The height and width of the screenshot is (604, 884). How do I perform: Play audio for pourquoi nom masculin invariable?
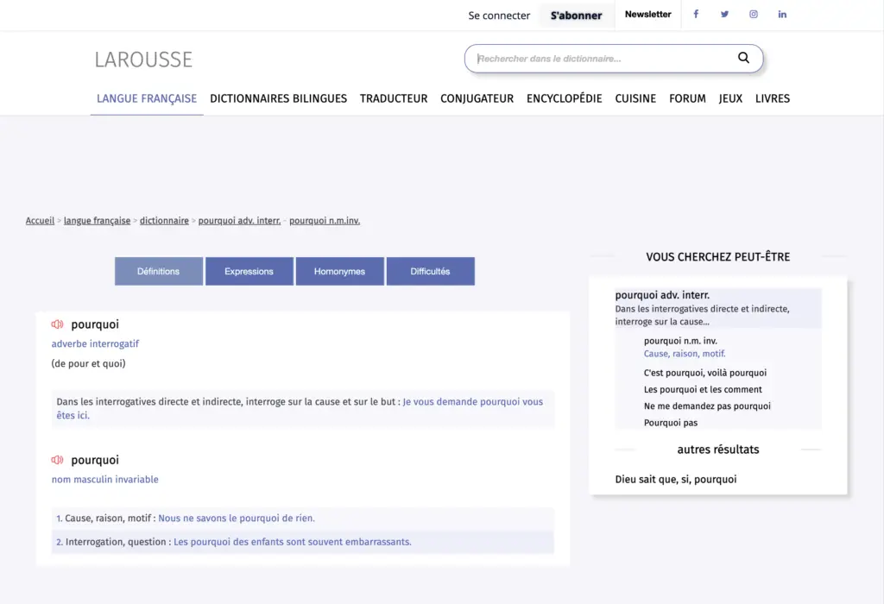click(x=56, y=459)
